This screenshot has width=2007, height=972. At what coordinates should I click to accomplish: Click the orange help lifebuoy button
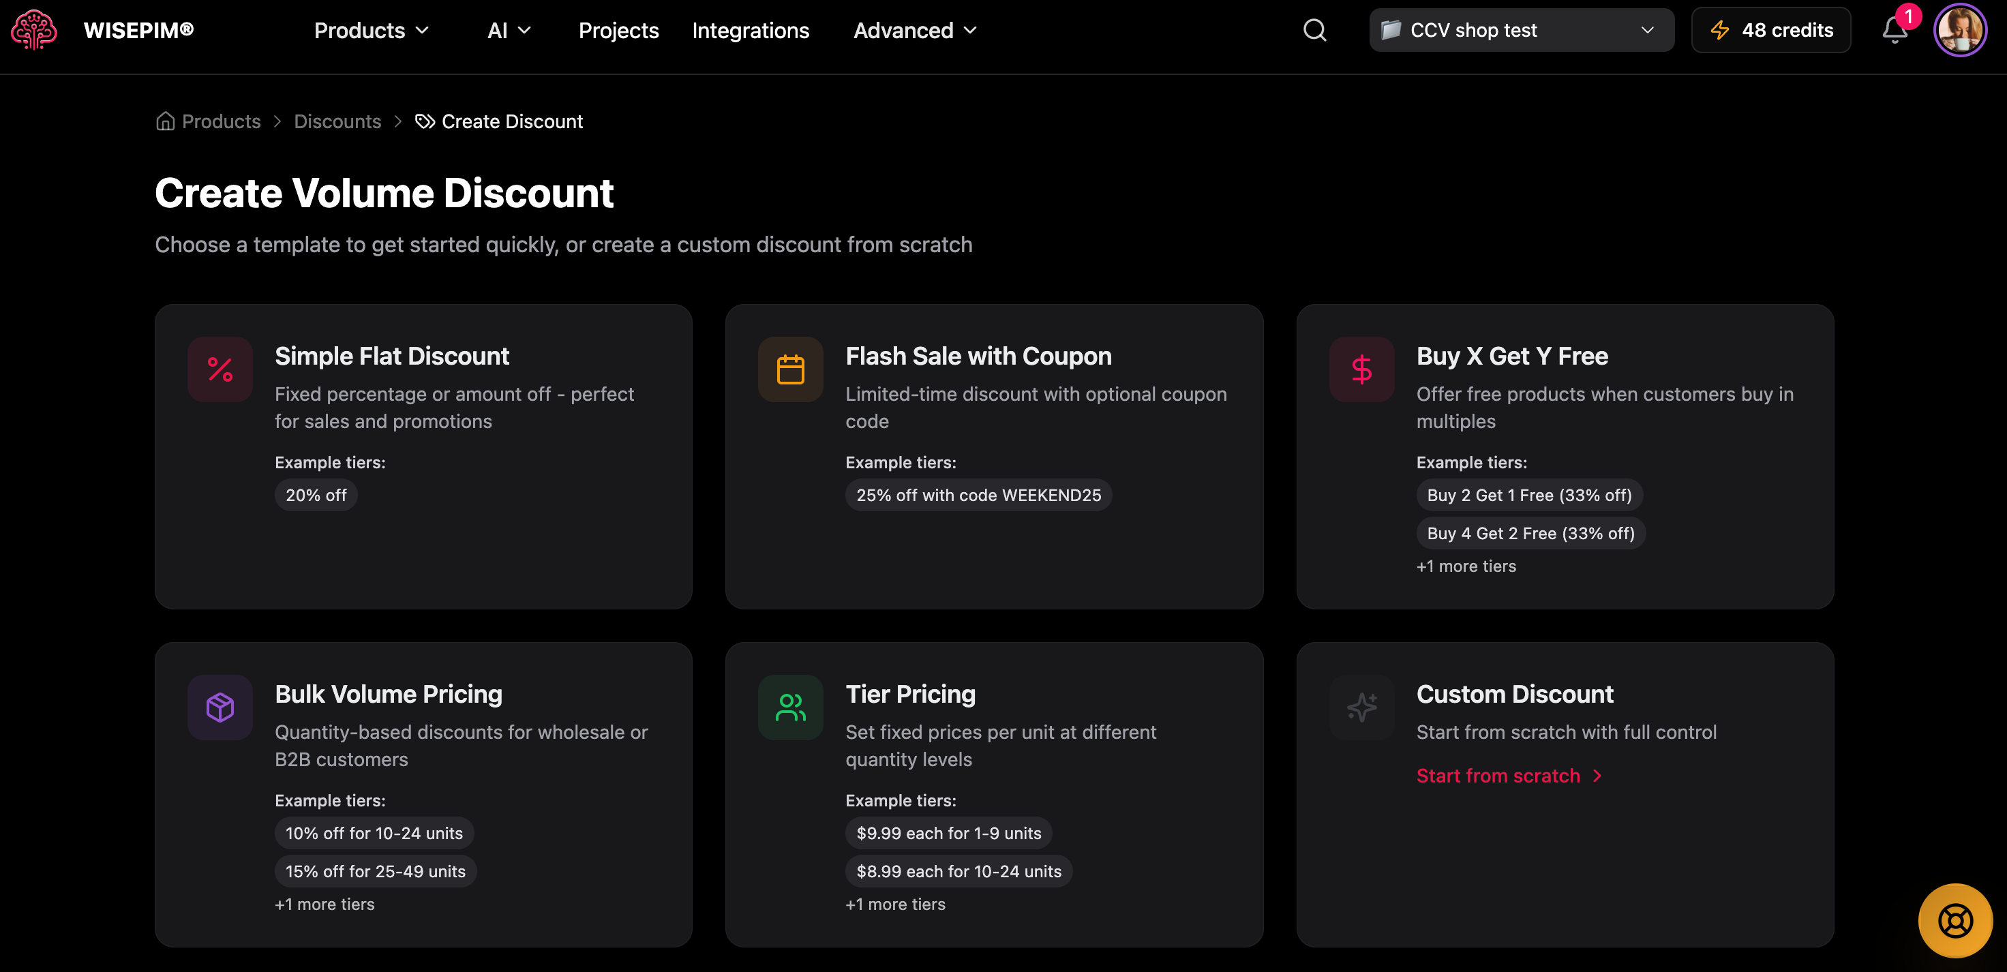click(x=1955, y=921)
